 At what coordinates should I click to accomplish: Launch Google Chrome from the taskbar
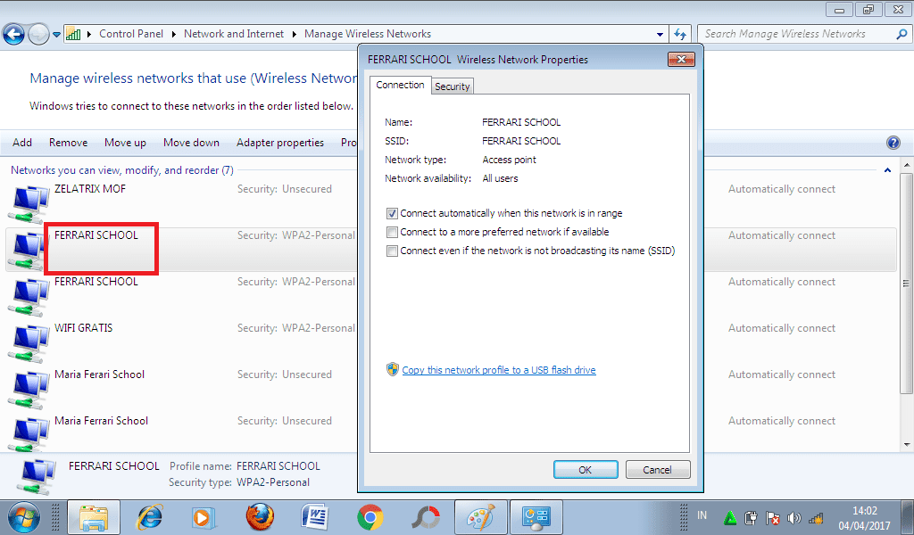coord(370,516)
